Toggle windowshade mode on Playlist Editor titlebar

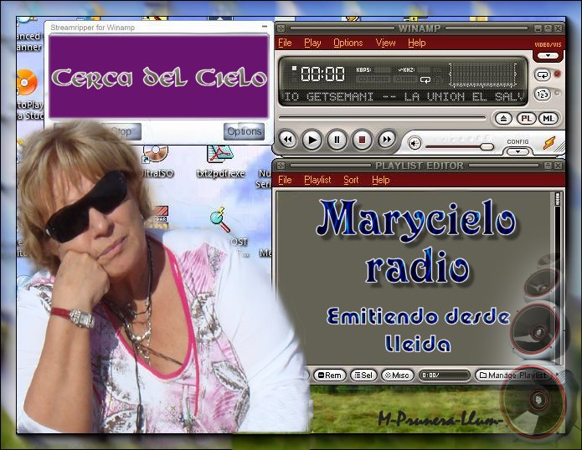pos(548,166)
